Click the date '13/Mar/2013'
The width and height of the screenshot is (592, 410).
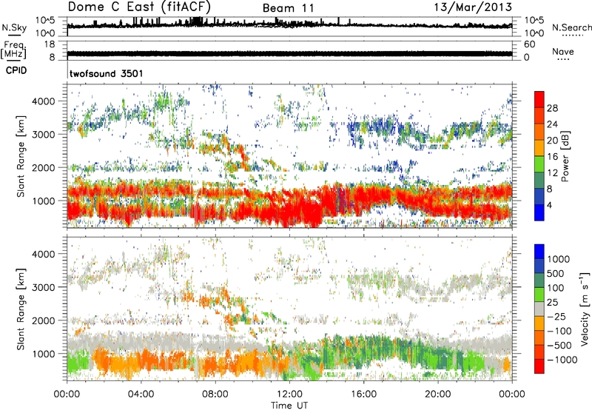(473, 7)
